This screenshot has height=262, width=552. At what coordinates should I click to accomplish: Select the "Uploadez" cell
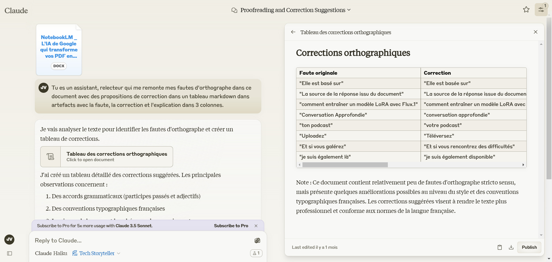(x=359, y=136)
